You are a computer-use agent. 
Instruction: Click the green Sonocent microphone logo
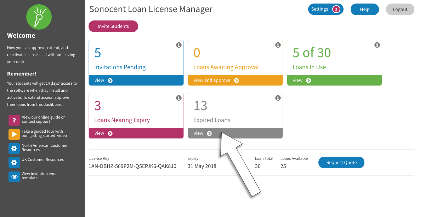tap(39, 17)
